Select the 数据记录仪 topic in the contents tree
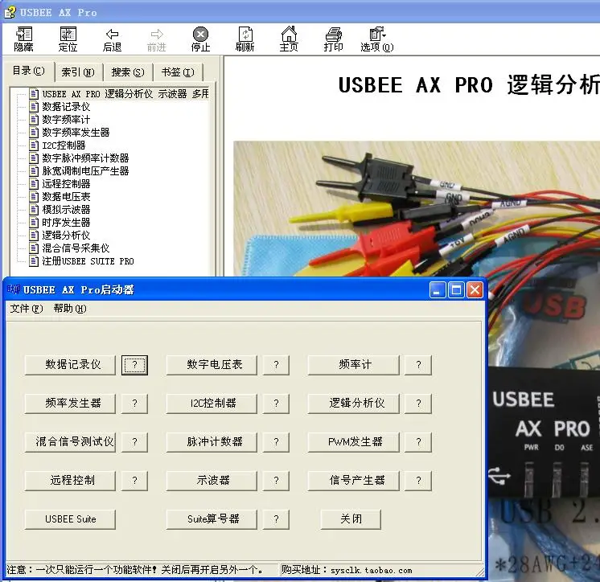 pos(66,107)
